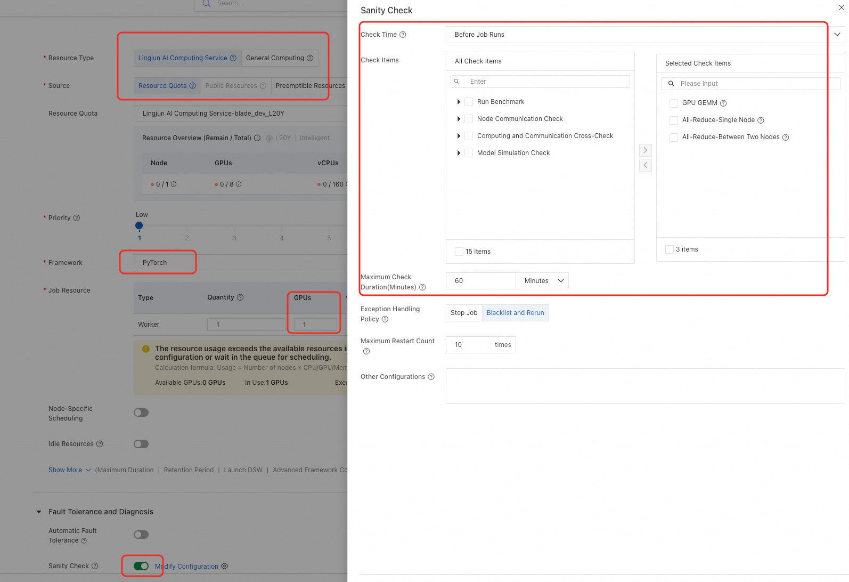Toggle the Sanity Check switch off
The image size is (849, 582).
(x=141, y=566)
